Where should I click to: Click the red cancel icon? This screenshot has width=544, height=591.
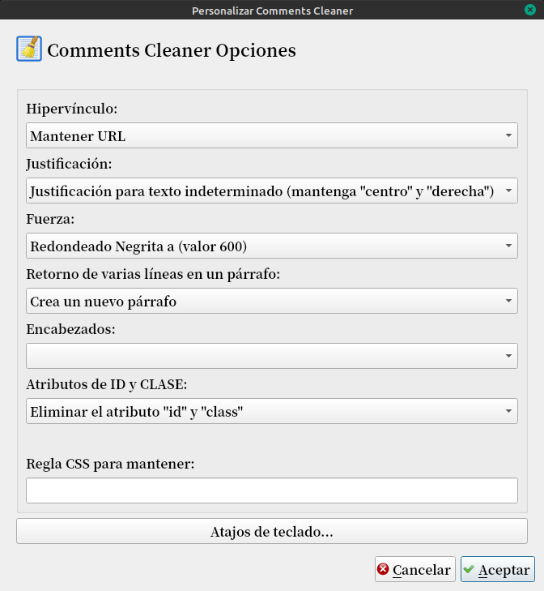click(x=384, y=570)
